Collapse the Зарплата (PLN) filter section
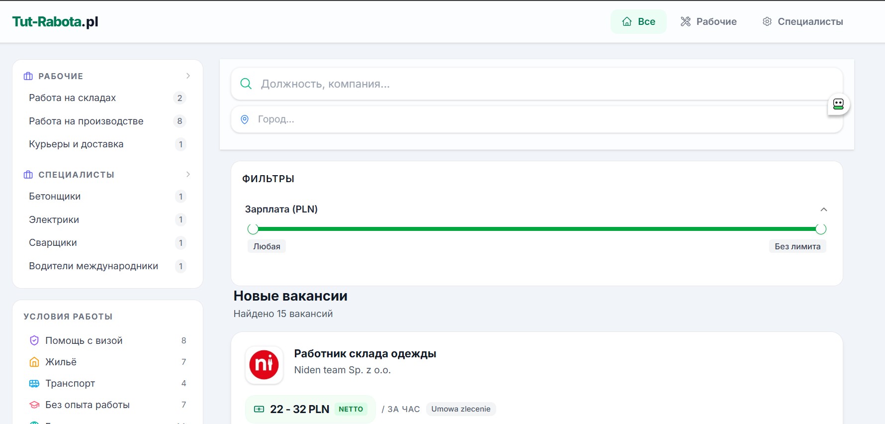 (824, 210)
